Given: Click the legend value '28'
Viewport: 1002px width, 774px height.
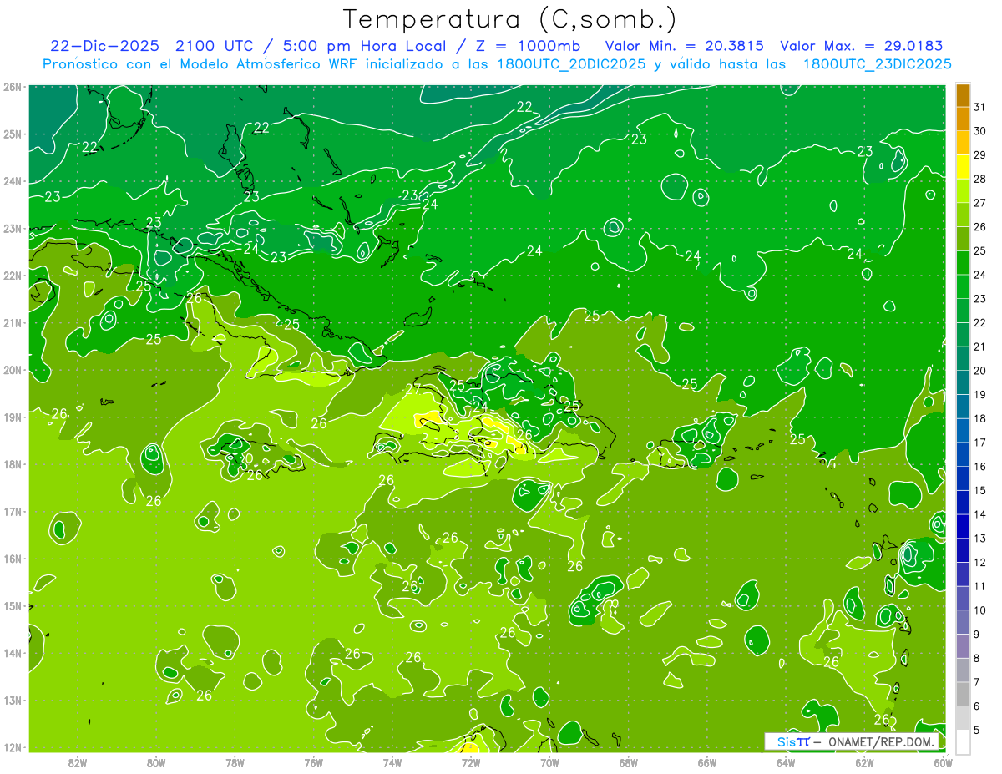Looking at the screenshot, I should [x=980, y=180].
